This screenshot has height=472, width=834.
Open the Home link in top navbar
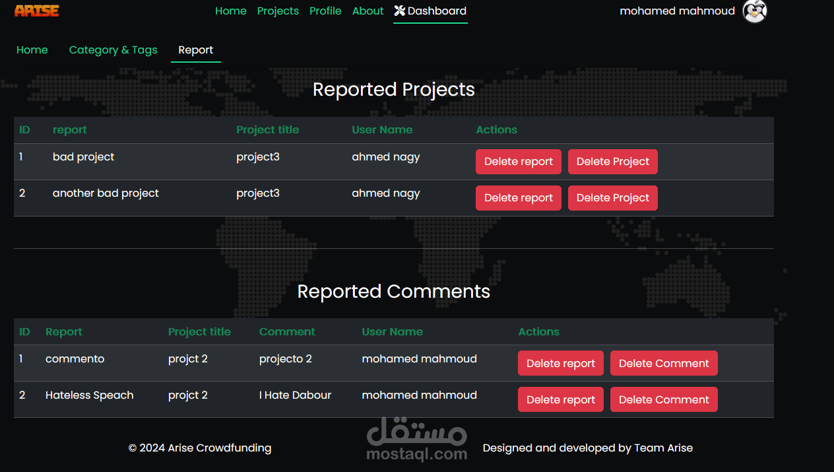tap(231, 11)
